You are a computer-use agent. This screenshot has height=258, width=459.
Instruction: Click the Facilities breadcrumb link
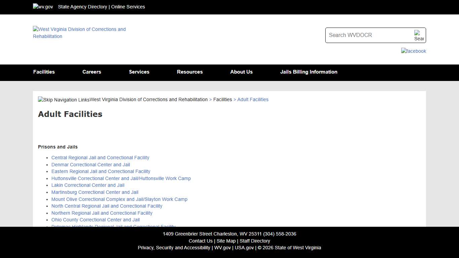222,99
